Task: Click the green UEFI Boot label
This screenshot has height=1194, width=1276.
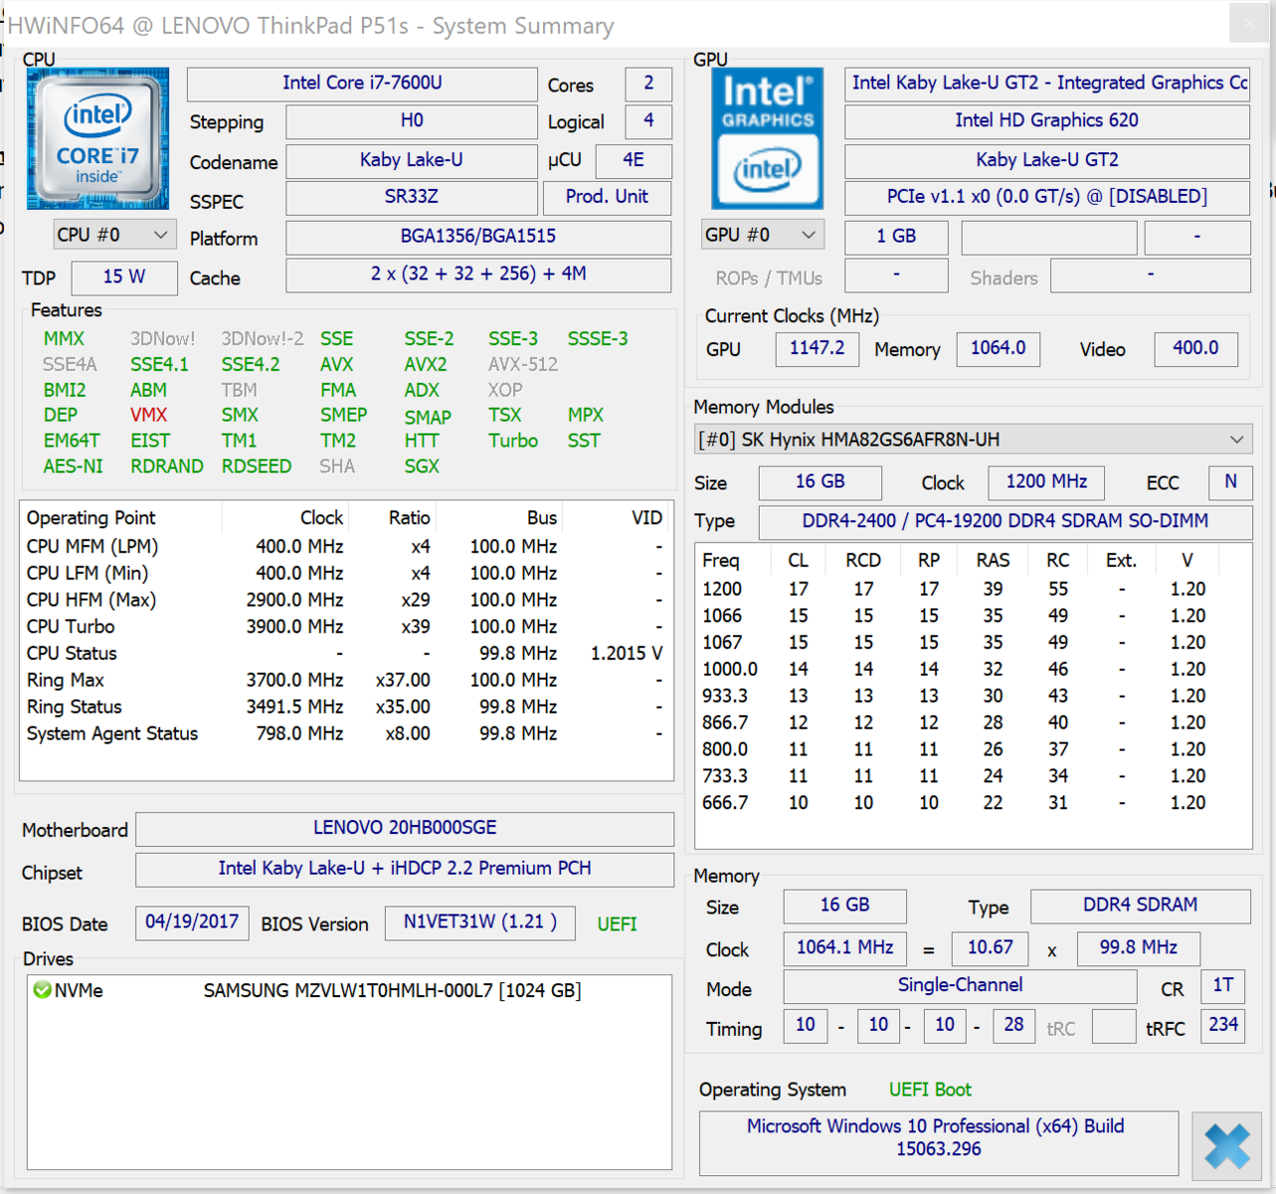Action: (930, 1090)
